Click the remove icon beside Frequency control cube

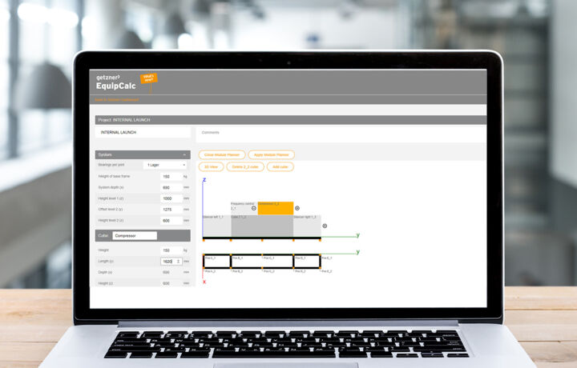click(254, 208)
